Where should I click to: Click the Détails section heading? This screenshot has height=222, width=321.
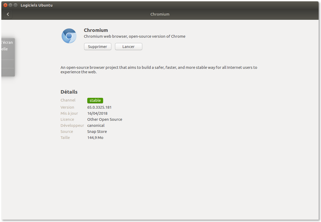tap(69, 92)
